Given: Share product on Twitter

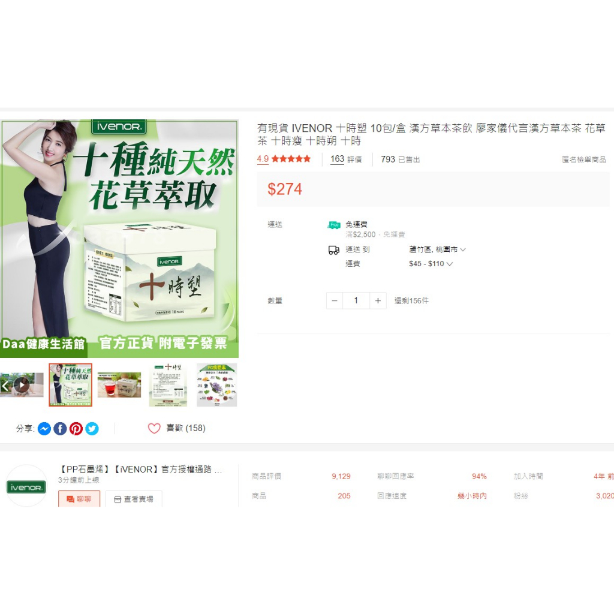Looking at the screenshot, I should coord(92,429).
